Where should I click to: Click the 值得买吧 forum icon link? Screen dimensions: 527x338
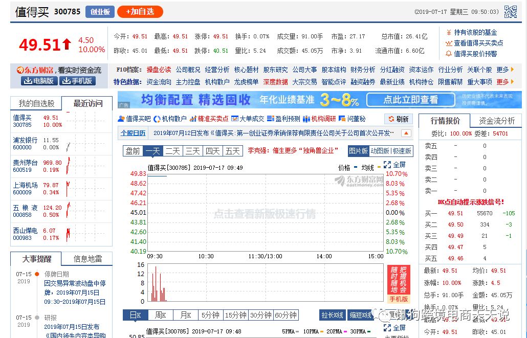click(134, 119)
